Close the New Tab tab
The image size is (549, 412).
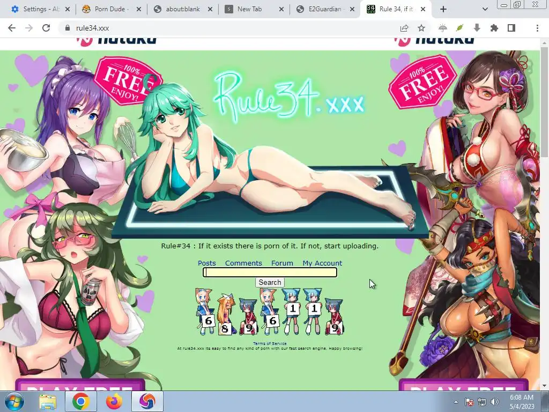pyautogui.click(x=281, y=9)
